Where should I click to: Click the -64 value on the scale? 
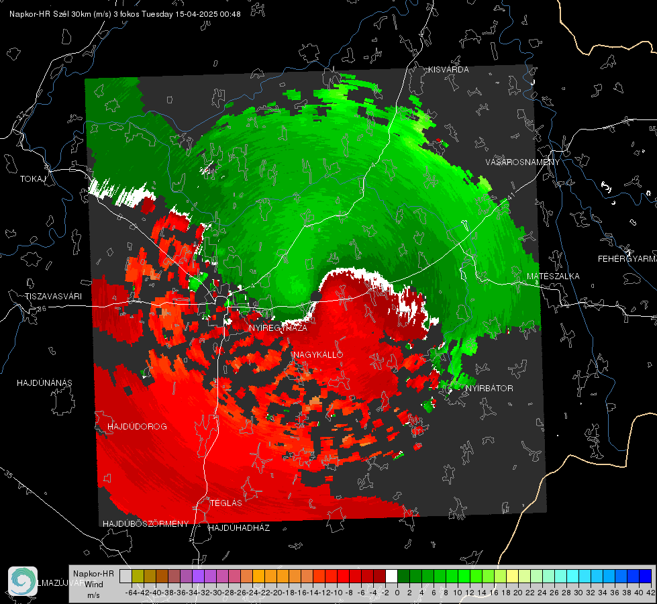pos(131,593)
